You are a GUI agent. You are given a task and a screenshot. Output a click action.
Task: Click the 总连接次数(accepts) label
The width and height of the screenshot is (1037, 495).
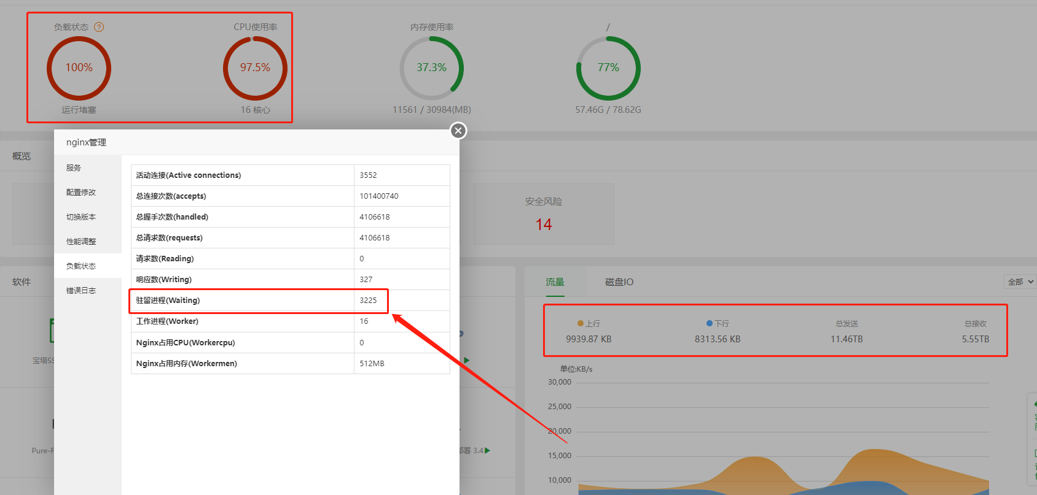[x=171, y=196]
